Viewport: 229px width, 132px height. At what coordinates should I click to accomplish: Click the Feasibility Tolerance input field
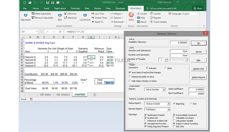coord(179,43)
